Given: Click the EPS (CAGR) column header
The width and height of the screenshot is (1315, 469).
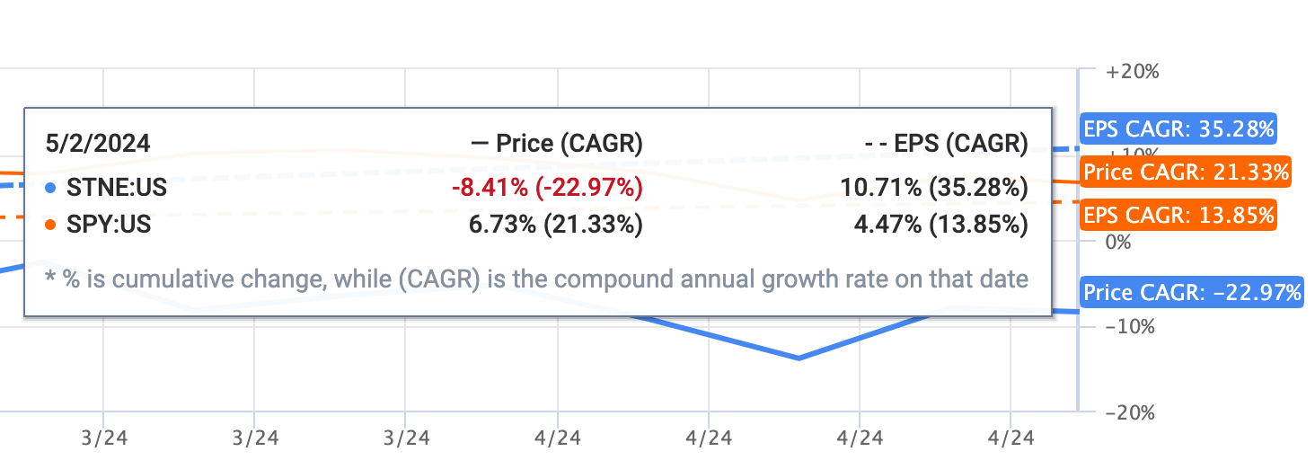Looking at the screenshot, I should click(x=946, y=144).
